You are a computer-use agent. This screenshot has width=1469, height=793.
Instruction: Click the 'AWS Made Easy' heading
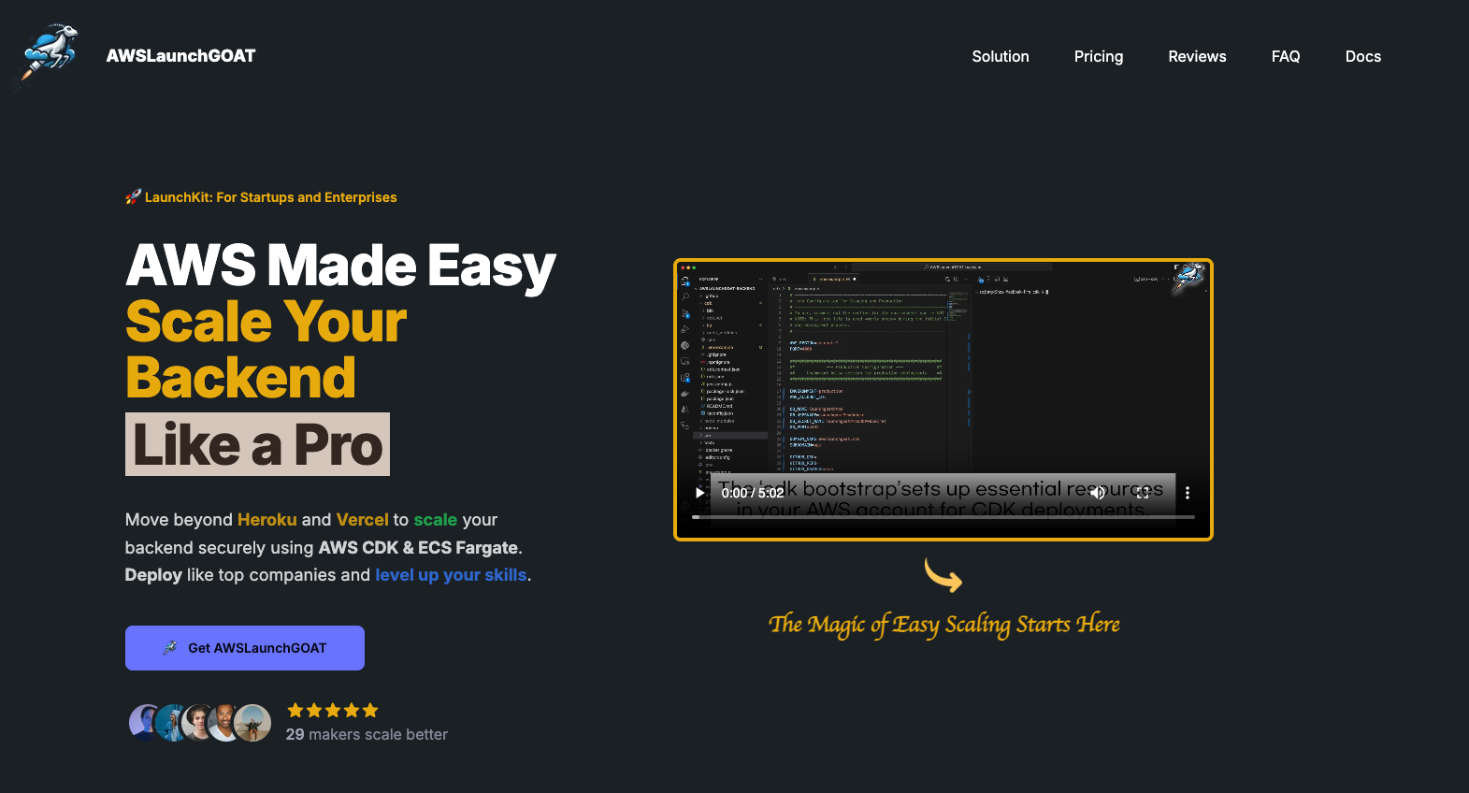[340, 266]
